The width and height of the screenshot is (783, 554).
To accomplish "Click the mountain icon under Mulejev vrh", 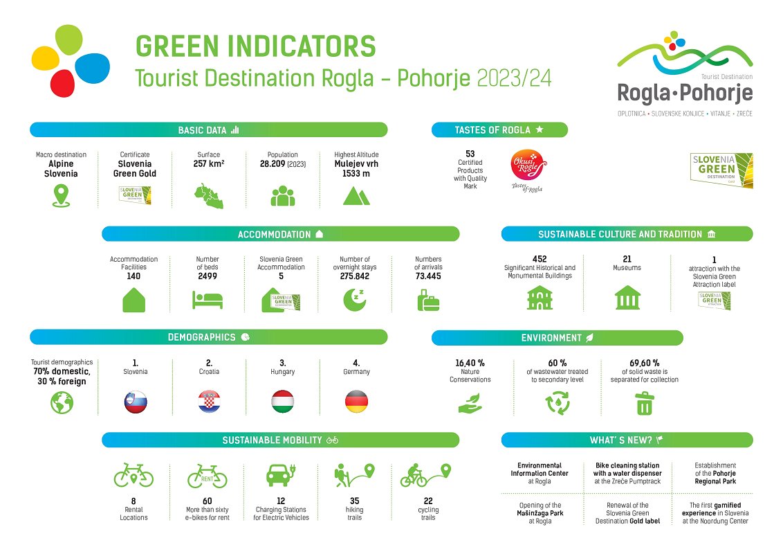I will pos(357,197).
